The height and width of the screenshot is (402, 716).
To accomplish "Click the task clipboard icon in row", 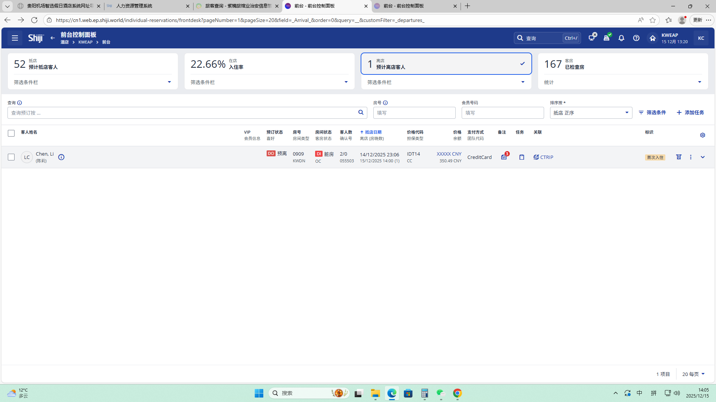I will point(522,157).
